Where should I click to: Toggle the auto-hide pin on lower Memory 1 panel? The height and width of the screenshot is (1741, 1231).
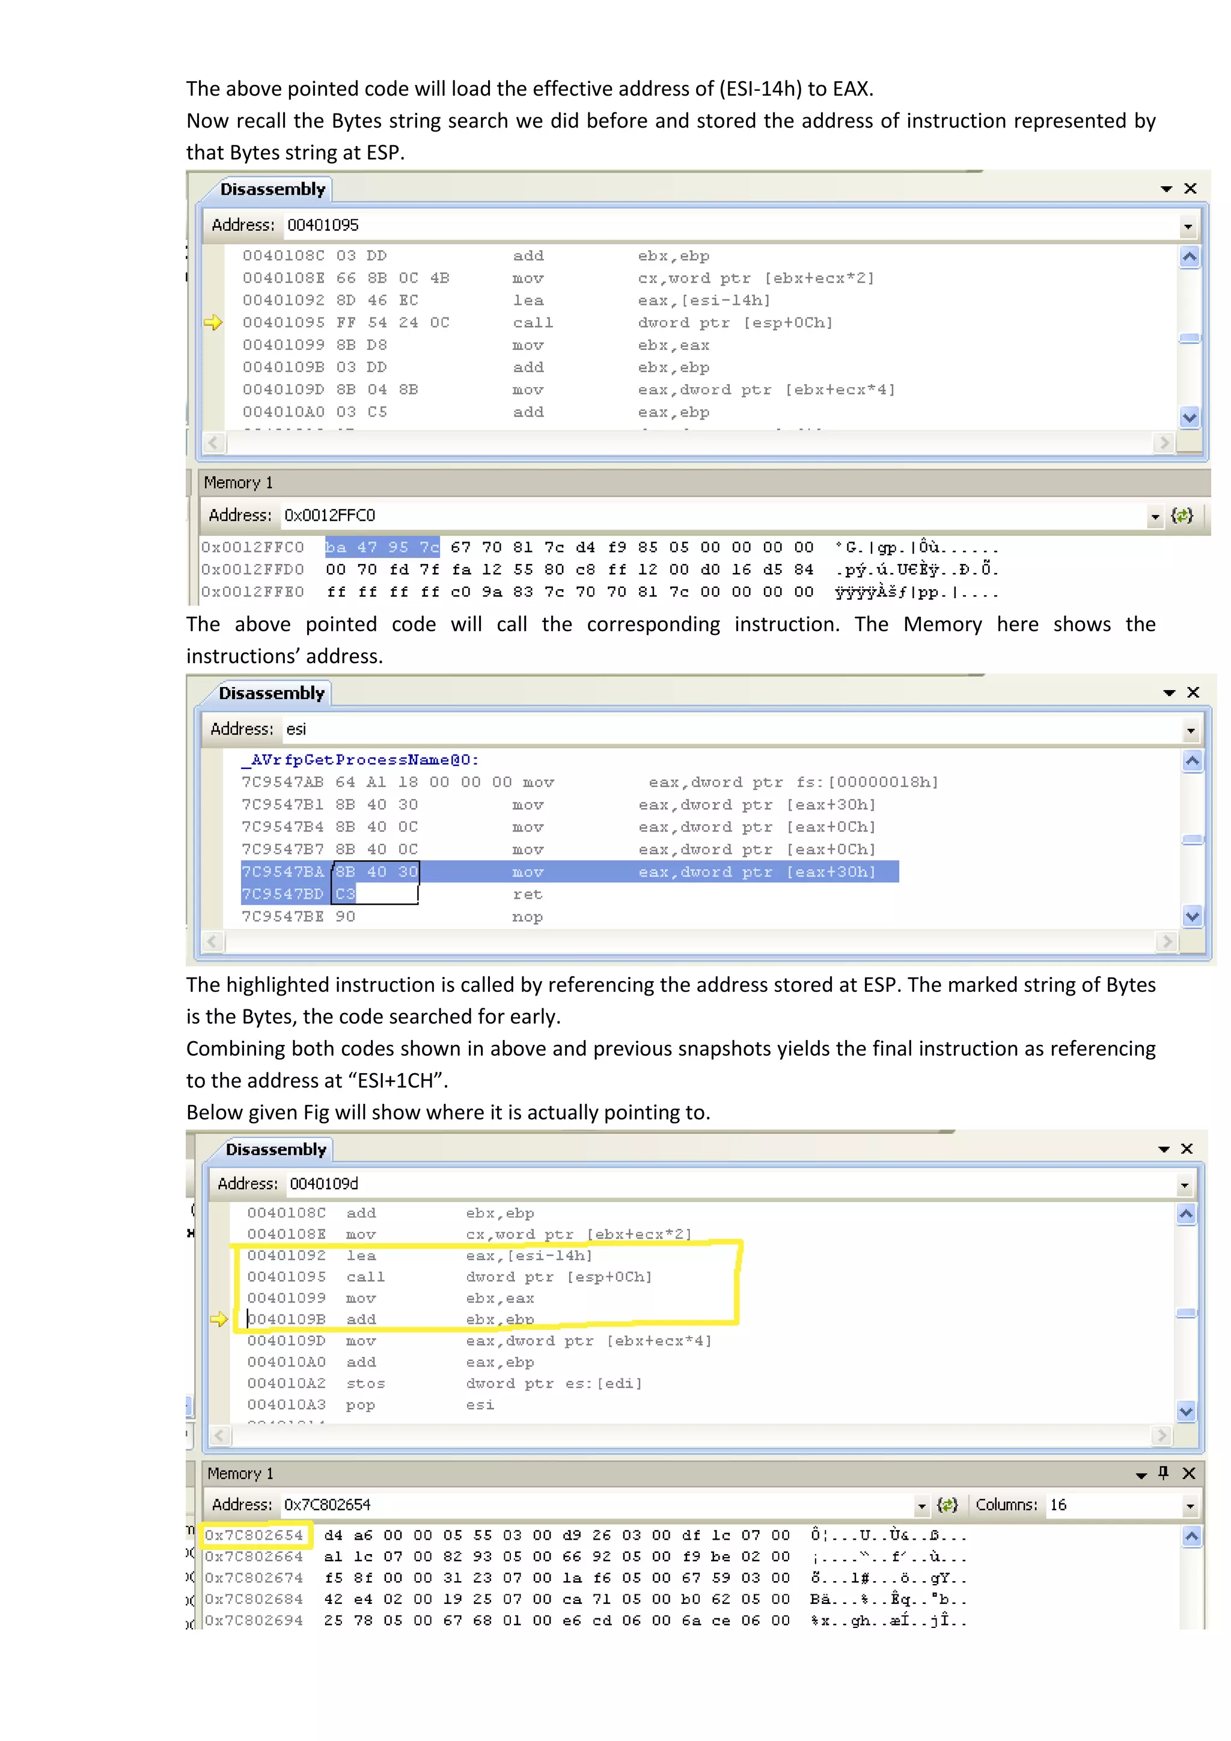[x=1164, y=1473]
